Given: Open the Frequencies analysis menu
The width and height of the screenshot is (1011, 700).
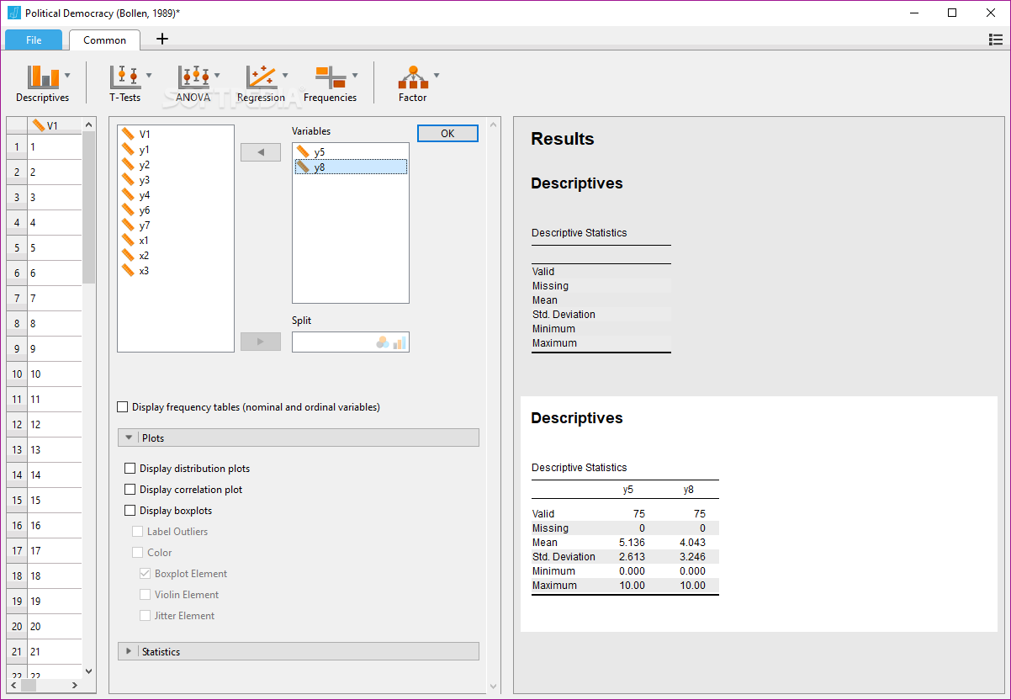Looking at the screenshot, I should [x=330, y=83].
